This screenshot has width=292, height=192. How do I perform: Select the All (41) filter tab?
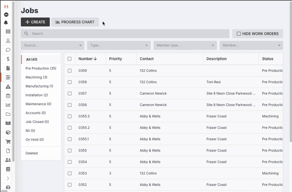point(41,59)
